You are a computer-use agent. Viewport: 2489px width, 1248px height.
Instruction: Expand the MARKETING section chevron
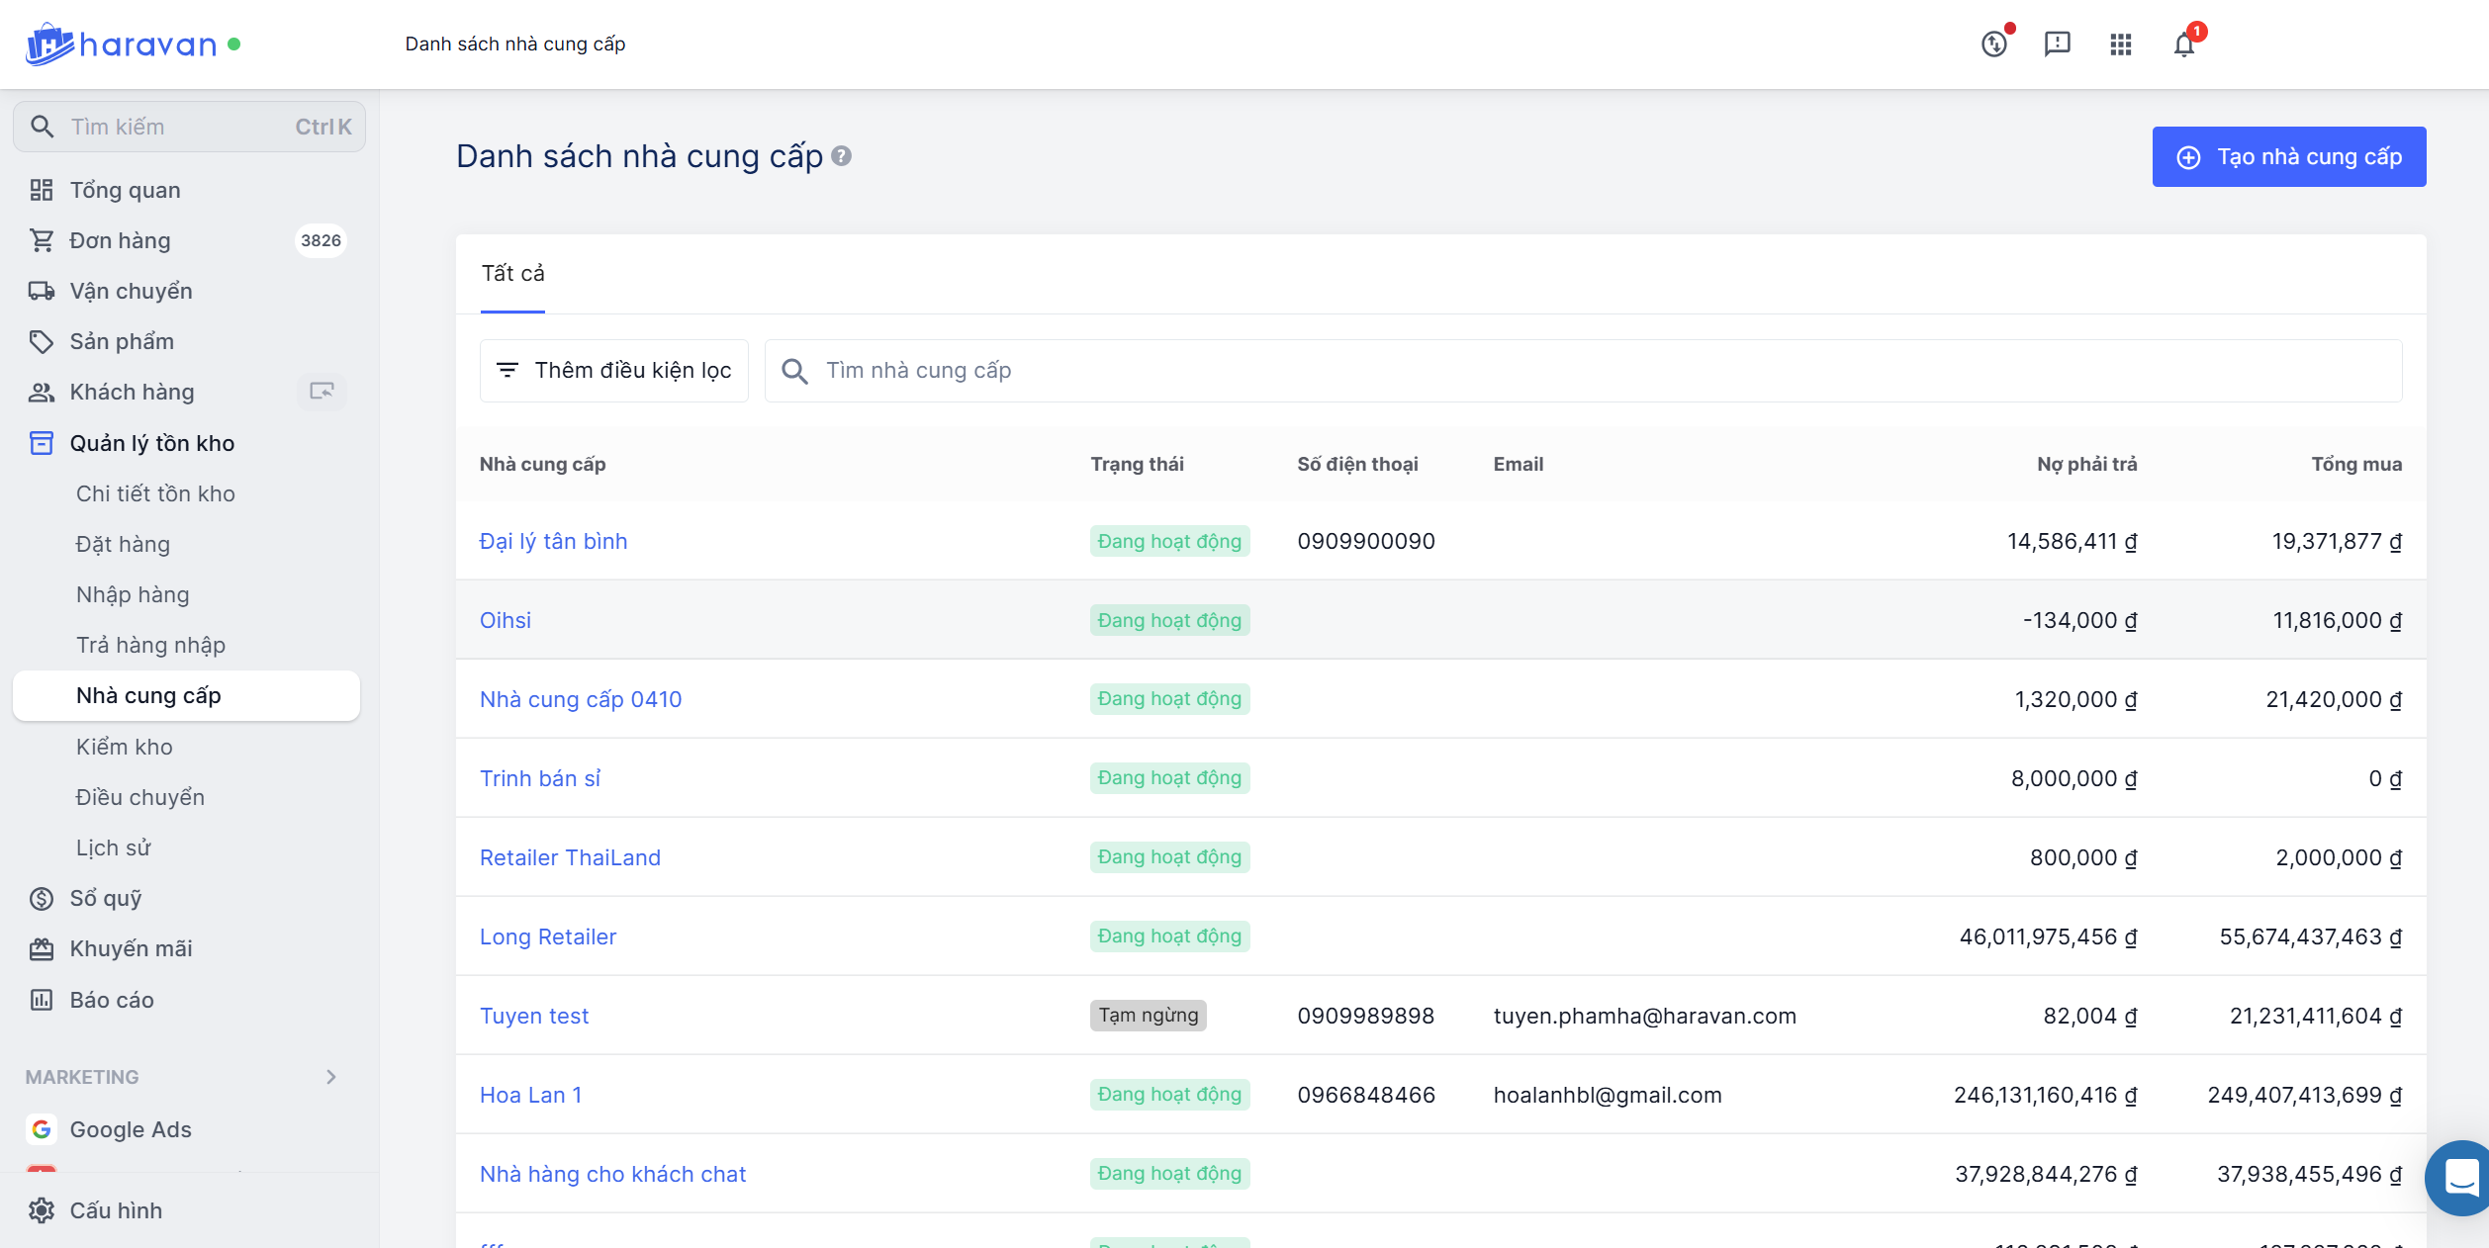point(331,1077)
